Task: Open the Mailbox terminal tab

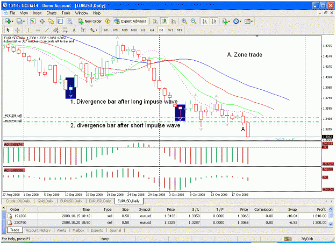Action: pos(78,230)
